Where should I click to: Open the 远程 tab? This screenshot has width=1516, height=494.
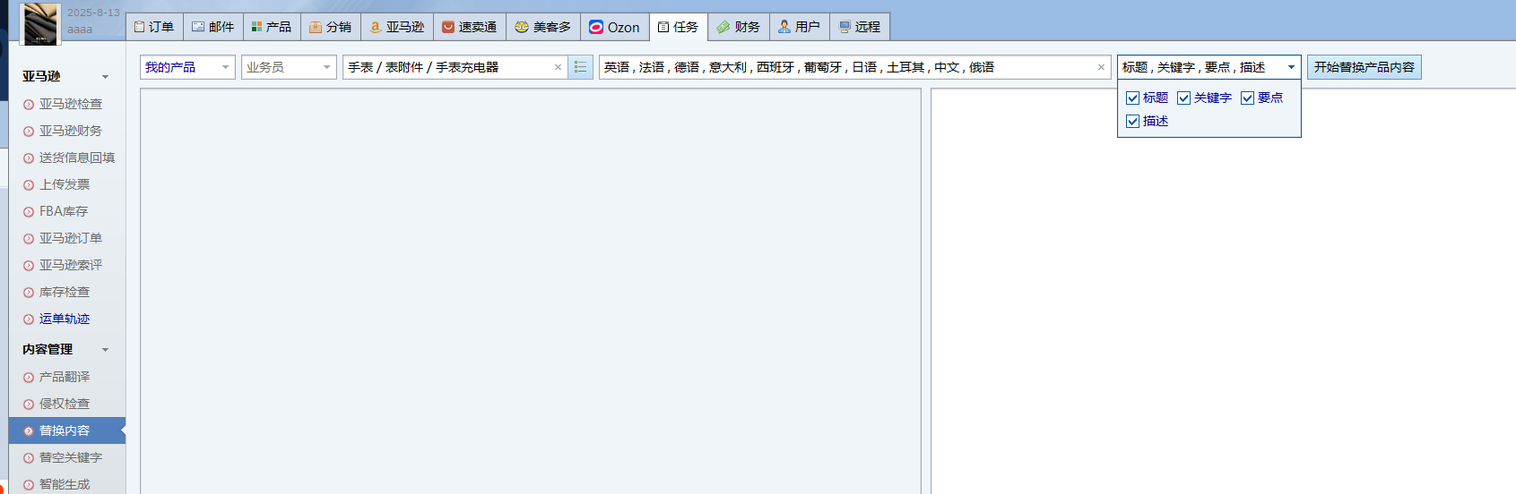[860, 27]
